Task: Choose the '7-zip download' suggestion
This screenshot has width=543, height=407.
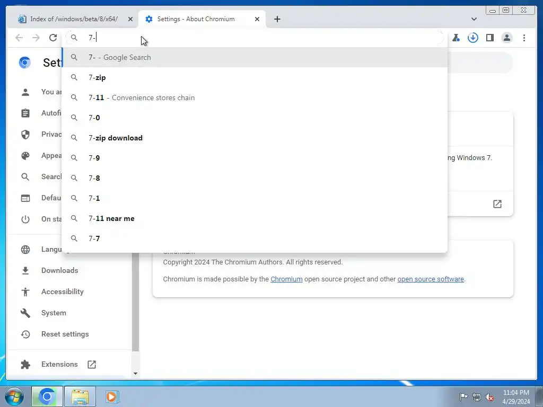Action: [255, 138]
